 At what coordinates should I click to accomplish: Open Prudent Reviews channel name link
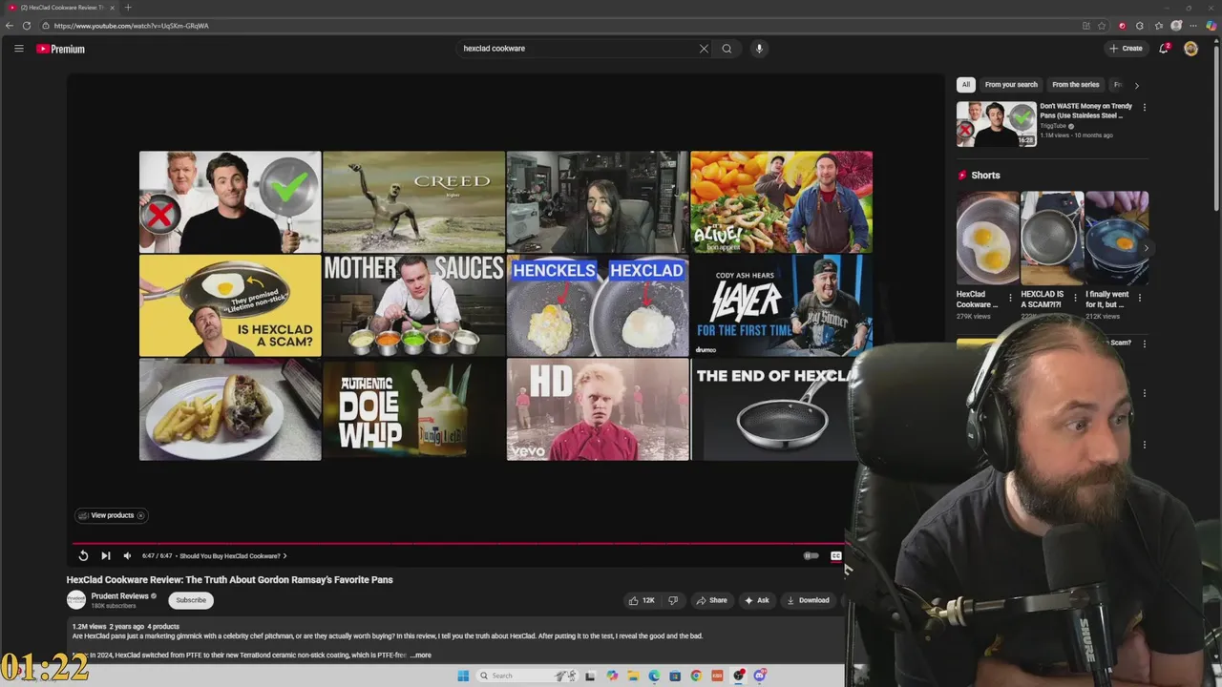(119, 595)
